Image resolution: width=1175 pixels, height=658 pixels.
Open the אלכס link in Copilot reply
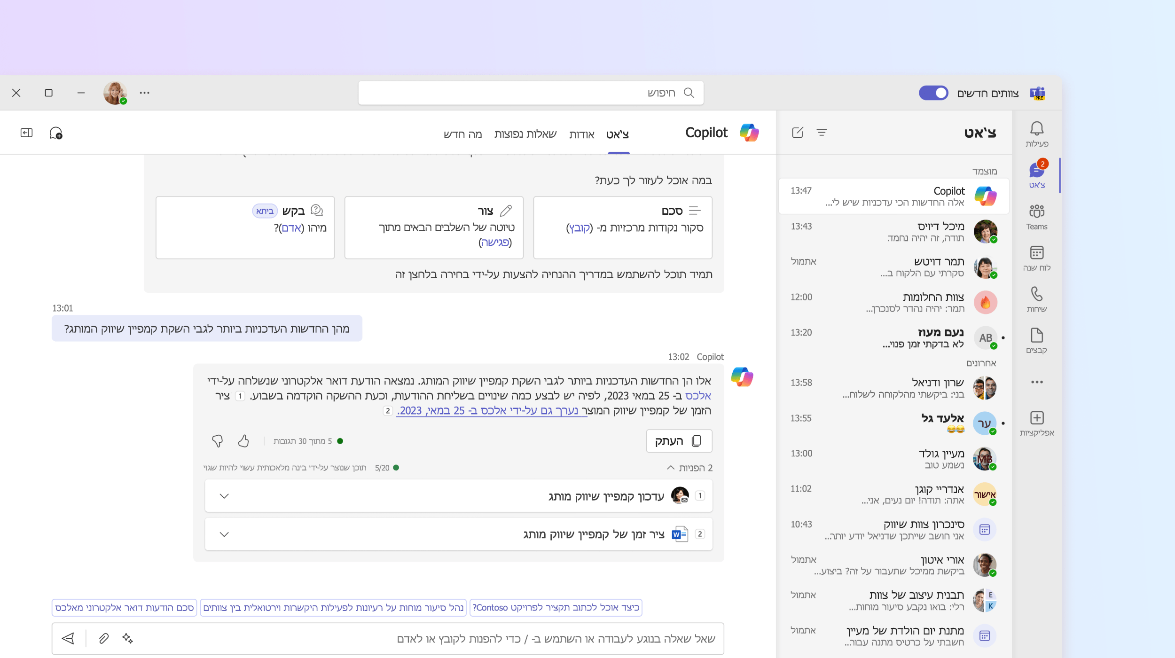pos(698,396)
